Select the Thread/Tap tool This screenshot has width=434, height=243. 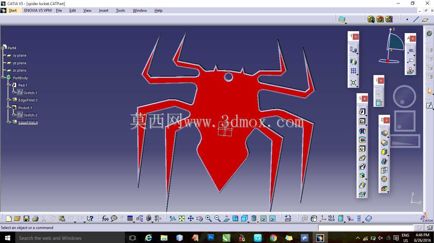[384, 179]
